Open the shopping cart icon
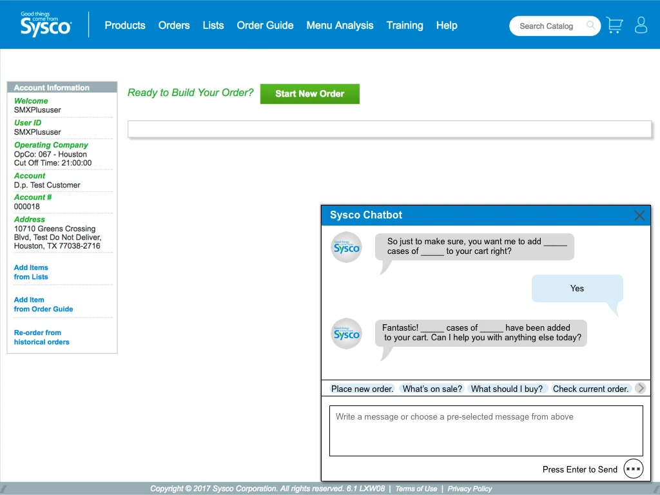660x495 pixels. pyautogui.click(x=614, y=25)
